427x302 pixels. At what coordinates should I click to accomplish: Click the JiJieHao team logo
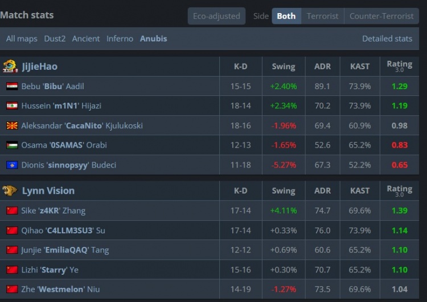pyautogui.click(x=10, y=66)
